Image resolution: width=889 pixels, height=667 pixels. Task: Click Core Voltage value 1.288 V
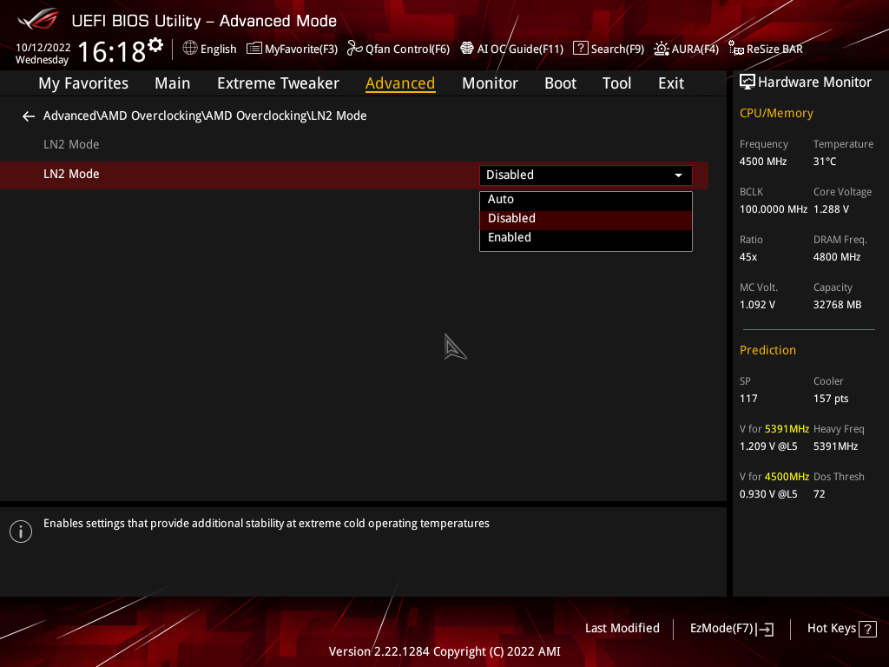831,209
